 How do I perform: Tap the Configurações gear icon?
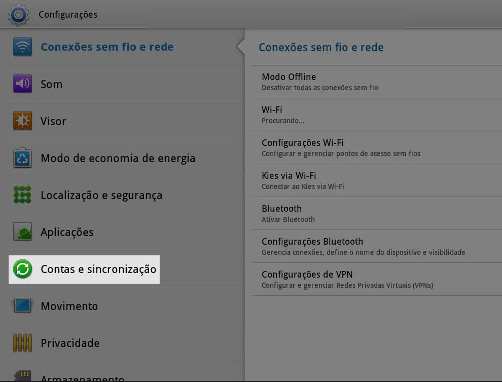tap(18, 14)
